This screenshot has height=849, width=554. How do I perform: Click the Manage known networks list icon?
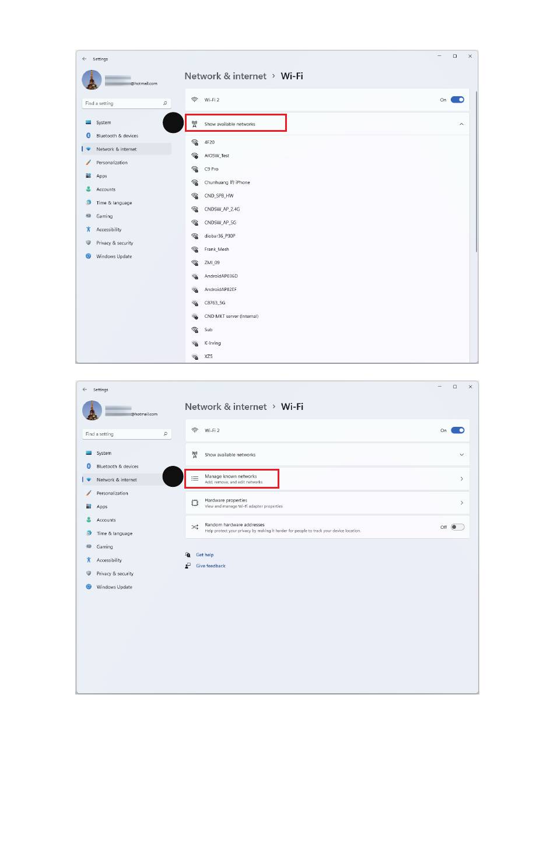[x=195, y=479]
